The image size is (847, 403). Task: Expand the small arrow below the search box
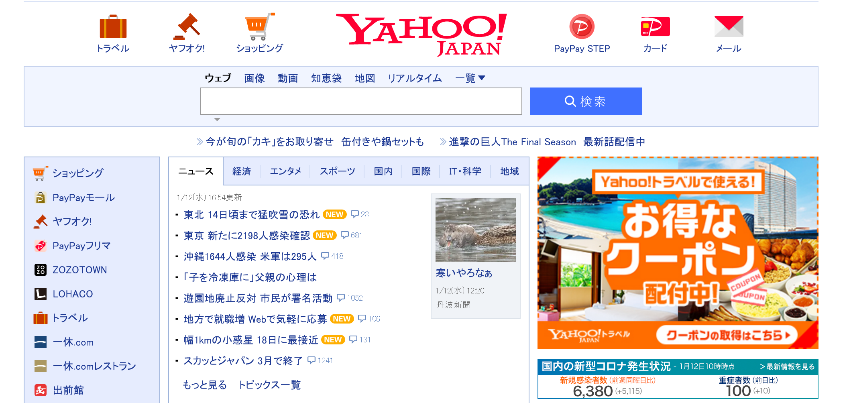[217, 120]
